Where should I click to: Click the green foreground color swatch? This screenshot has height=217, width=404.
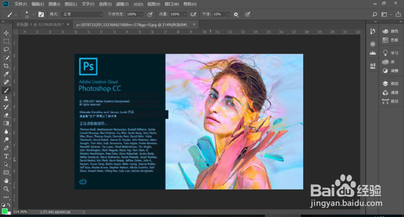coord(4,211)
